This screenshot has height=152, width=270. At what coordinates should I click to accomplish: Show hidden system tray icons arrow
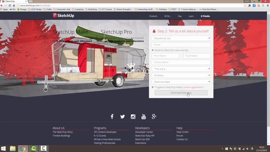point(222,149)
